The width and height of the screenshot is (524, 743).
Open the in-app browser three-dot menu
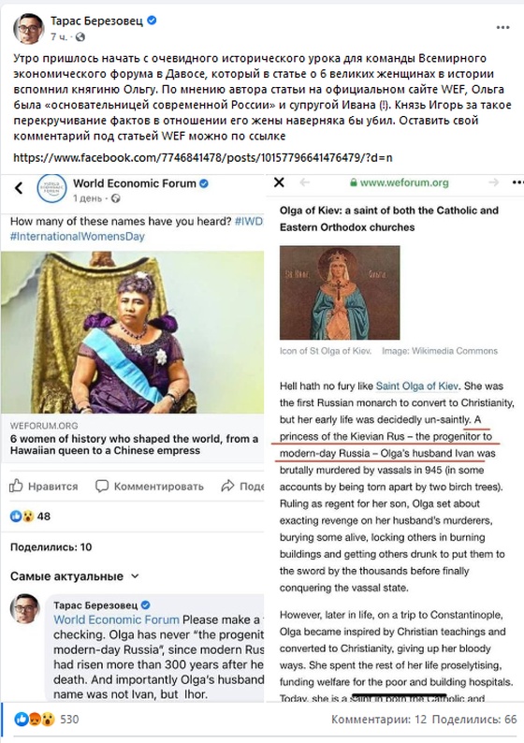517,182
